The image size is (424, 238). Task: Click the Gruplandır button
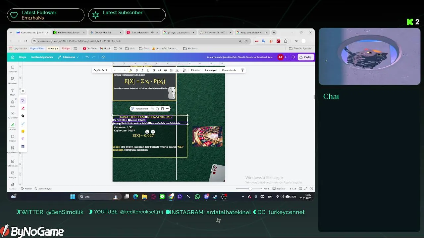139,108
